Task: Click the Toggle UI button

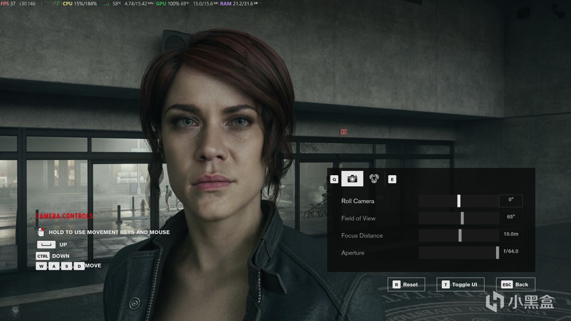Action: (460, 284)
